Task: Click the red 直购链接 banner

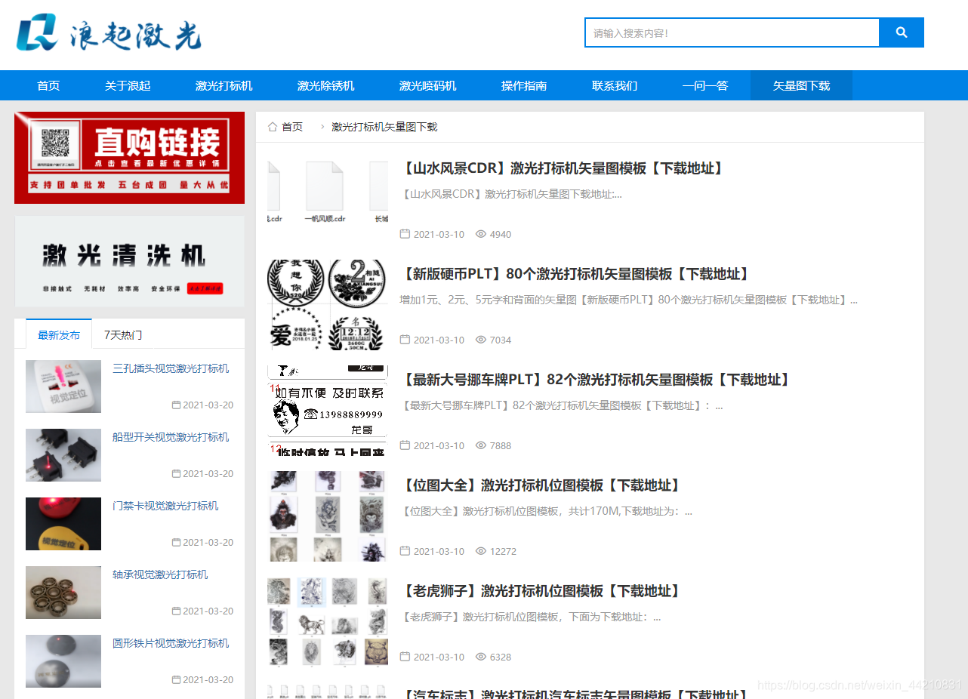Action: click(129, 158)
